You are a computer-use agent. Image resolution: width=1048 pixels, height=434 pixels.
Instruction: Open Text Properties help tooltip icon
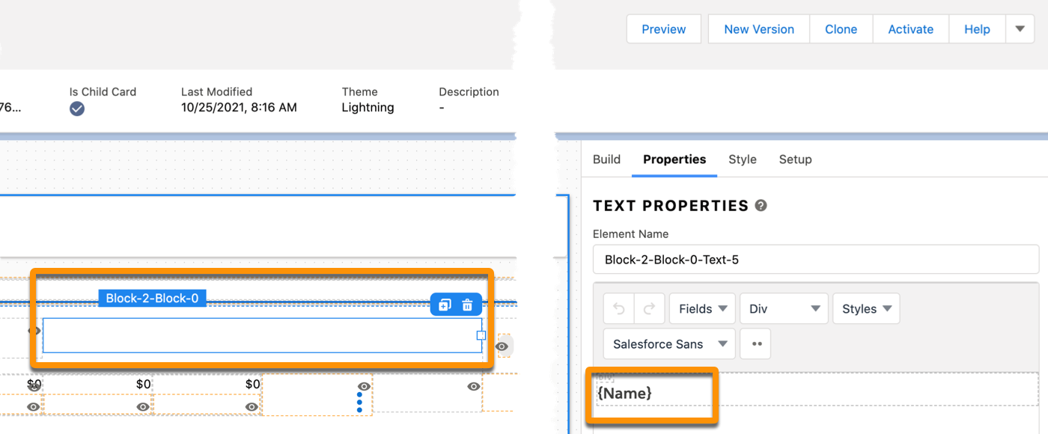click(x=761, y=205)
